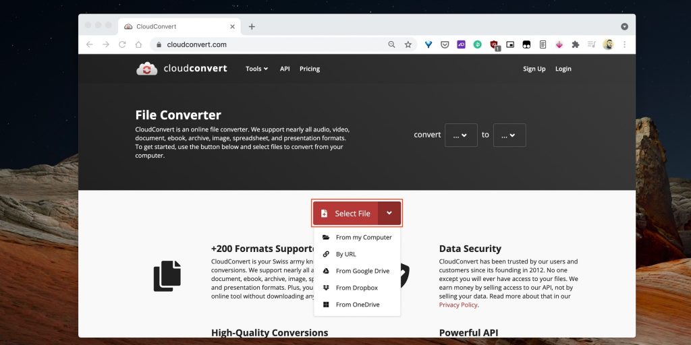This screenshot has height=345, width=691.
Task: Click the pink download arrow extension icon
Action: [x=559, y=44]
